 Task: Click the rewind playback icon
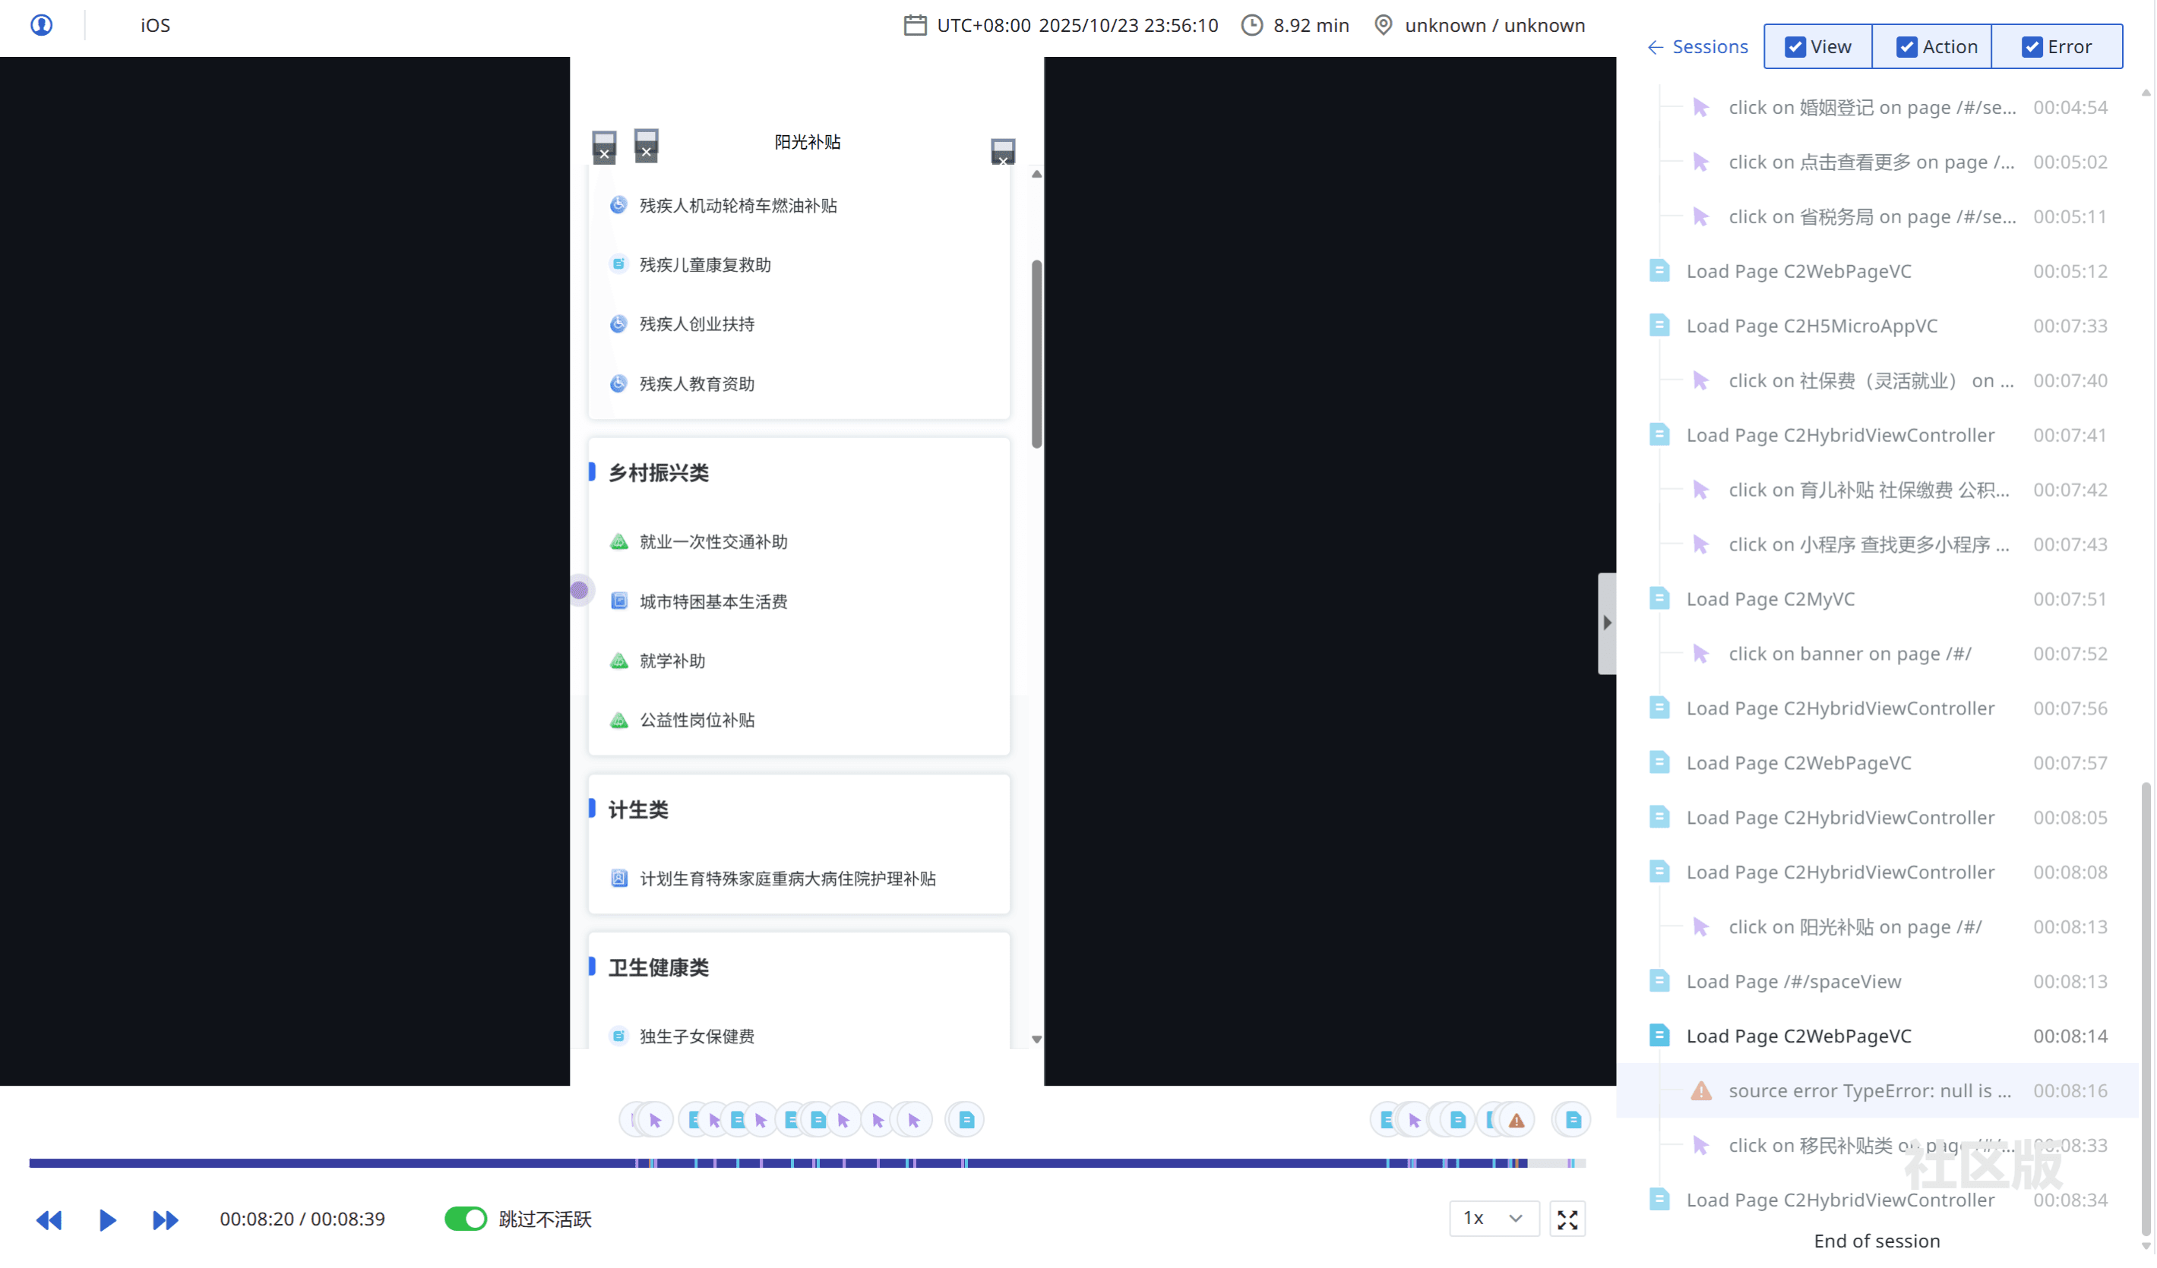click(x=49, y=1219)
